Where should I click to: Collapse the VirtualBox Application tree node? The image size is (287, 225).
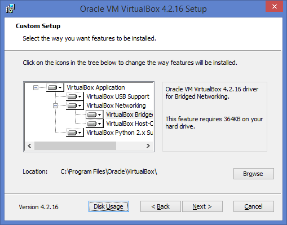pyautogui.click(x=36, y=87)
